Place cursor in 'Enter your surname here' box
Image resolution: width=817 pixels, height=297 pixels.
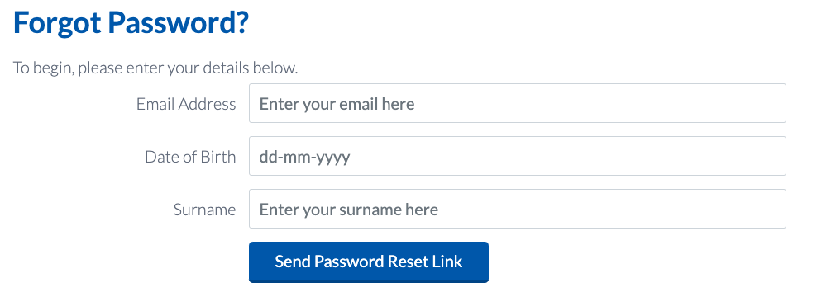point(518,209)
